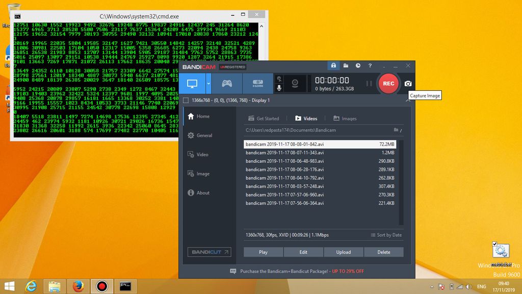Click the output path C:\Users\redpasta174\Documents\Bandicam
Viewport: 522px width, 294px height.
click(291, 130)
